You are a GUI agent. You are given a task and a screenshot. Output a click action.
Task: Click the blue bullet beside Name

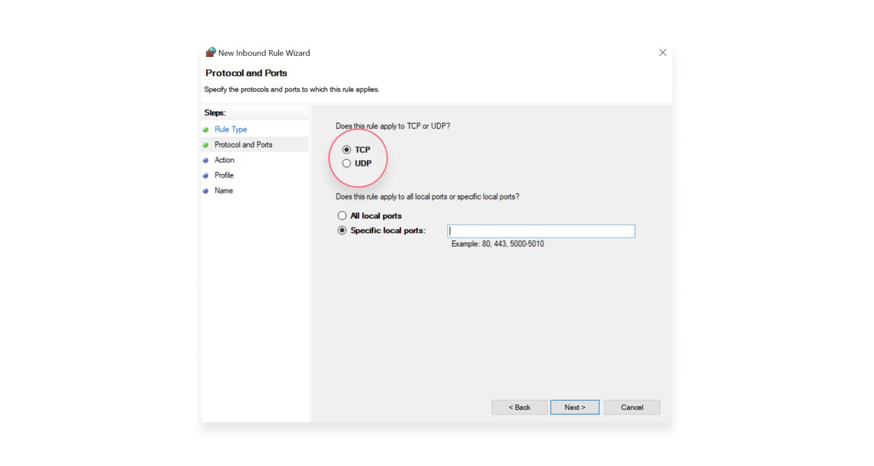click(x=206, y=191)
